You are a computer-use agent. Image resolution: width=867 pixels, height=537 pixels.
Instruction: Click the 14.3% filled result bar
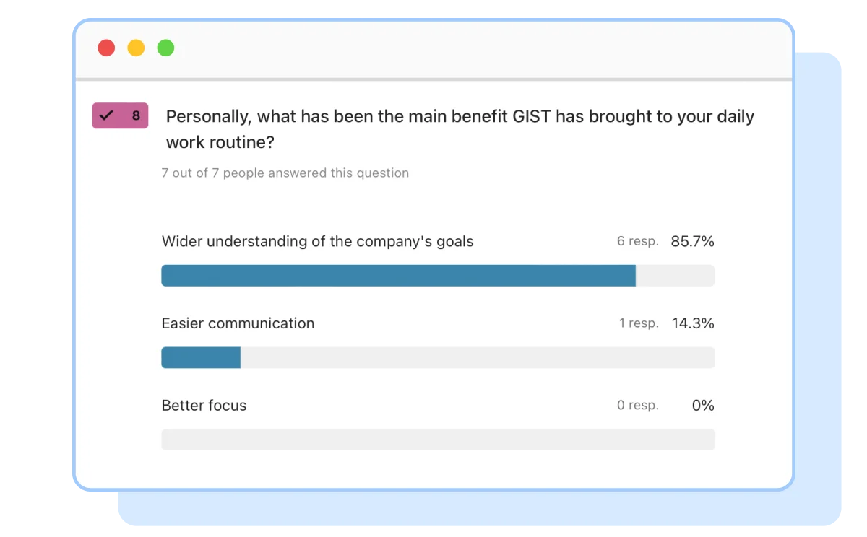click(201, 357)
